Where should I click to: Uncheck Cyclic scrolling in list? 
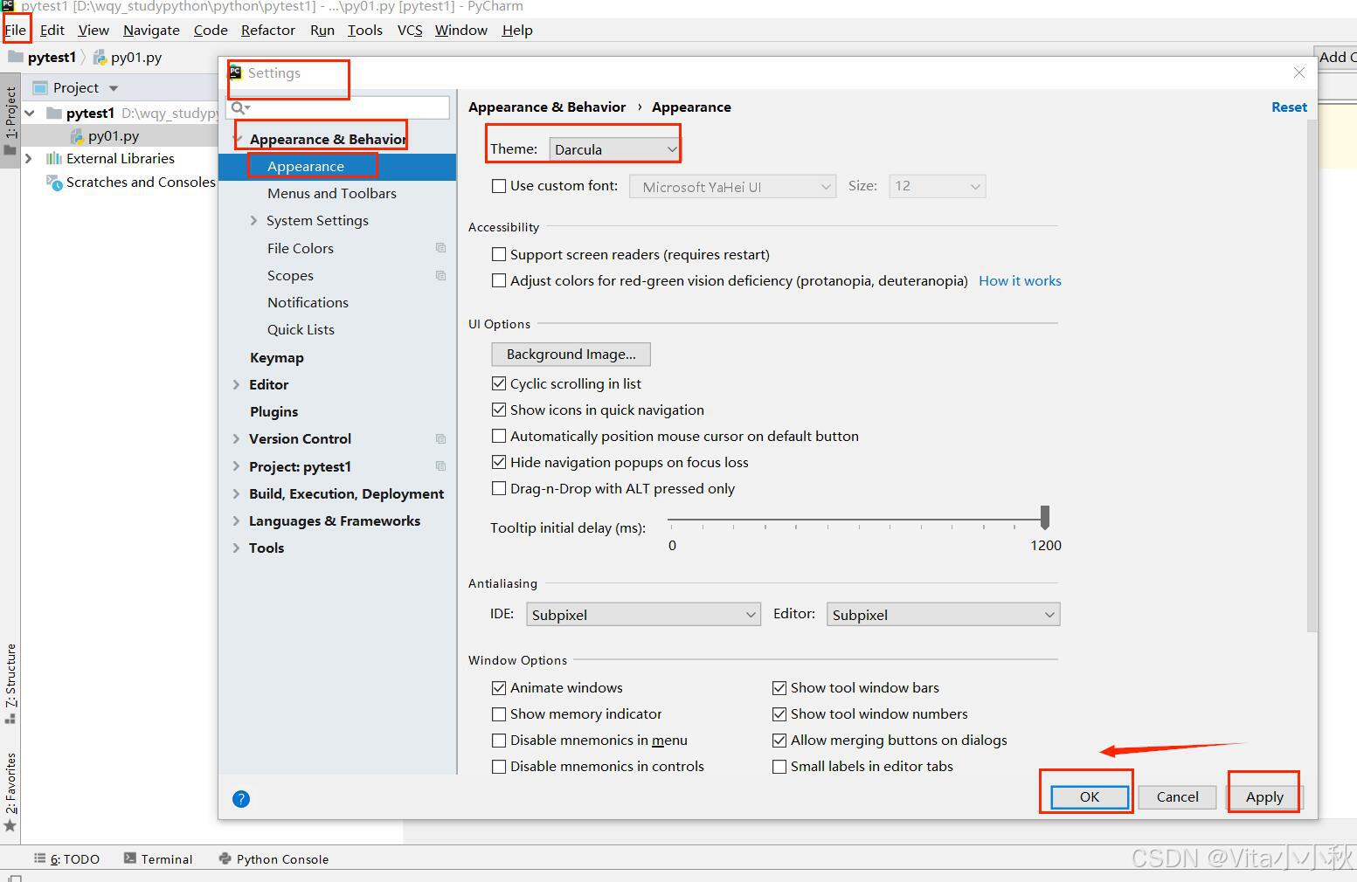point(499,383)
